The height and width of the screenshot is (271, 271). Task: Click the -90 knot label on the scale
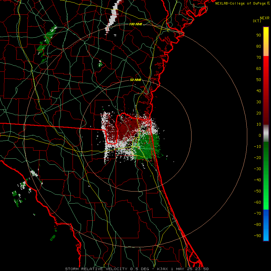257,236
